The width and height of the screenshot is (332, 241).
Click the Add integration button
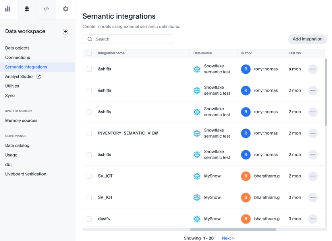pyautogui.click(x=307, y=39)
